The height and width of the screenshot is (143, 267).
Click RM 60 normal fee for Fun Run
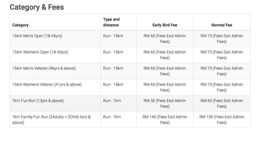222,104
